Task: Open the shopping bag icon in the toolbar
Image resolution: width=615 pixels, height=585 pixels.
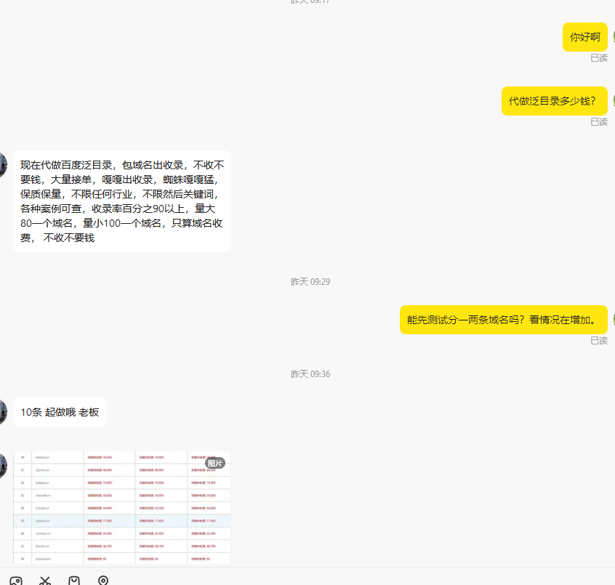Action: pos(74,581)
